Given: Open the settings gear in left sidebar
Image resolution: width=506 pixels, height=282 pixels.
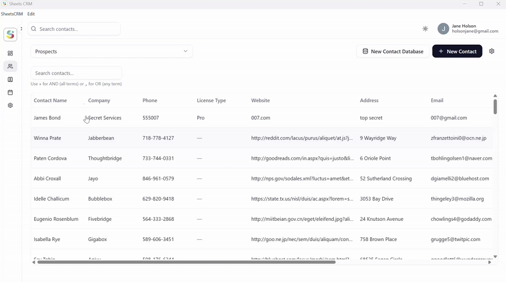Looking at the screenshot, I should click(x=10, y=105).
